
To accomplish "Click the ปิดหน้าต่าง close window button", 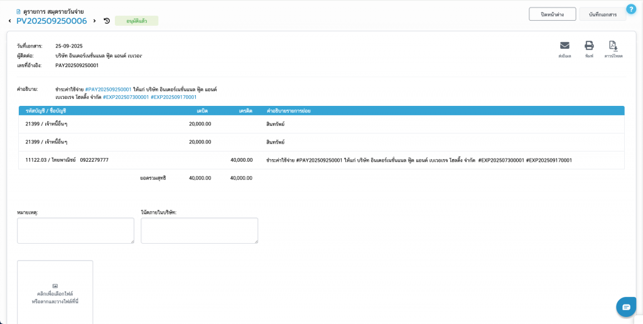I will pyautogui.click(x=552, y=14).
